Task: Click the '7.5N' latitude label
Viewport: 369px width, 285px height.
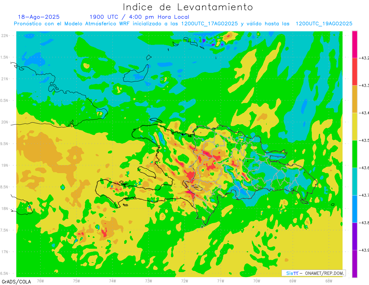Action: (4, 230)
